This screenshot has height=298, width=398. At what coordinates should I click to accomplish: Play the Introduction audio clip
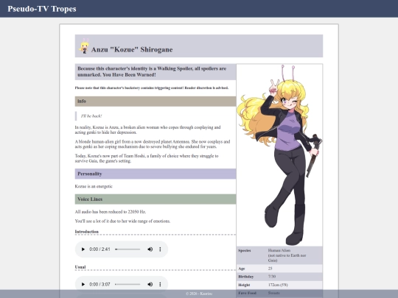tap(83, 249)
